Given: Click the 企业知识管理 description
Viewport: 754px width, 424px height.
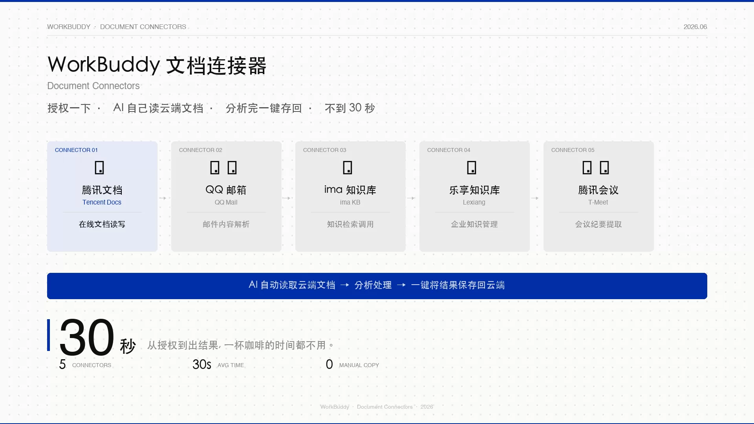Looking at the screenshot, I should [474, 224].
